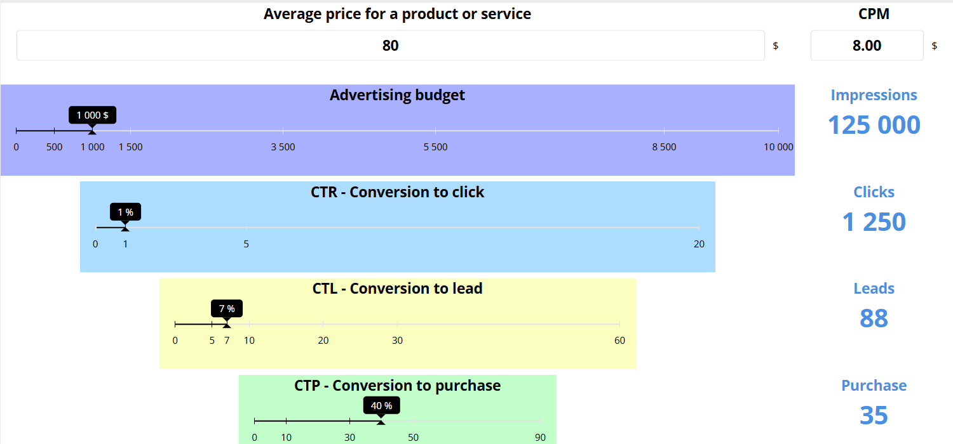The width and height of the screenshot is (953, 444).
Task: Select the CTP slider handle at 40 %
Action: [x=381, y=422]
